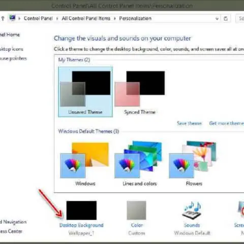Expand the chevron after All Control Panel Items

[115, 18]
